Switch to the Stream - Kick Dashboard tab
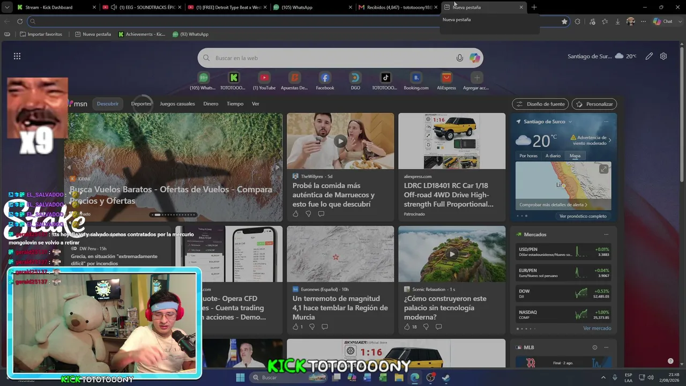Image resolution: width=686 pixels, height=386 pixels. click(x=56, y=8)
